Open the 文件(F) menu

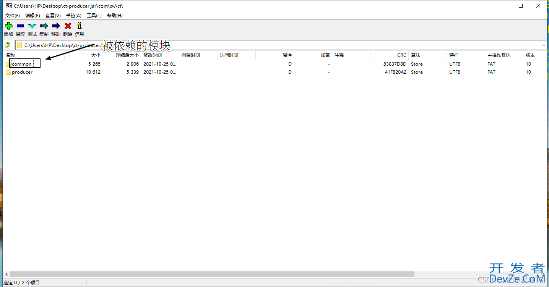tap(13, 16)
